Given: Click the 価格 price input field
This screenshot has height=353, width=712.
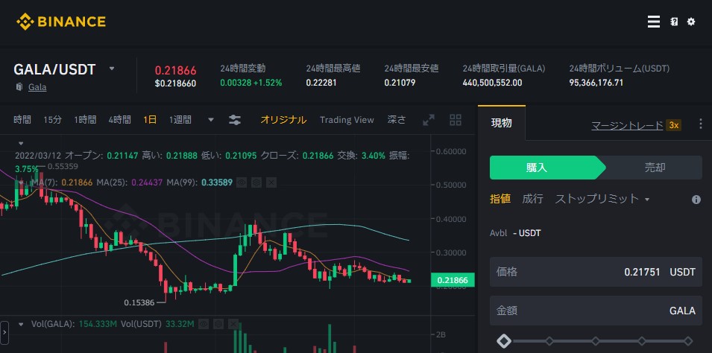Looking at the screenshot, I should [x=596, y=272].
